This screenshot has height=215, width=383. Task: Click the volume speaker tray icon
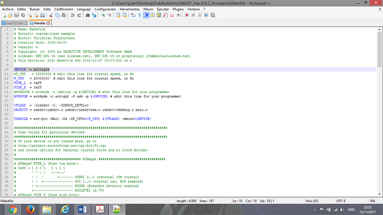342,210
